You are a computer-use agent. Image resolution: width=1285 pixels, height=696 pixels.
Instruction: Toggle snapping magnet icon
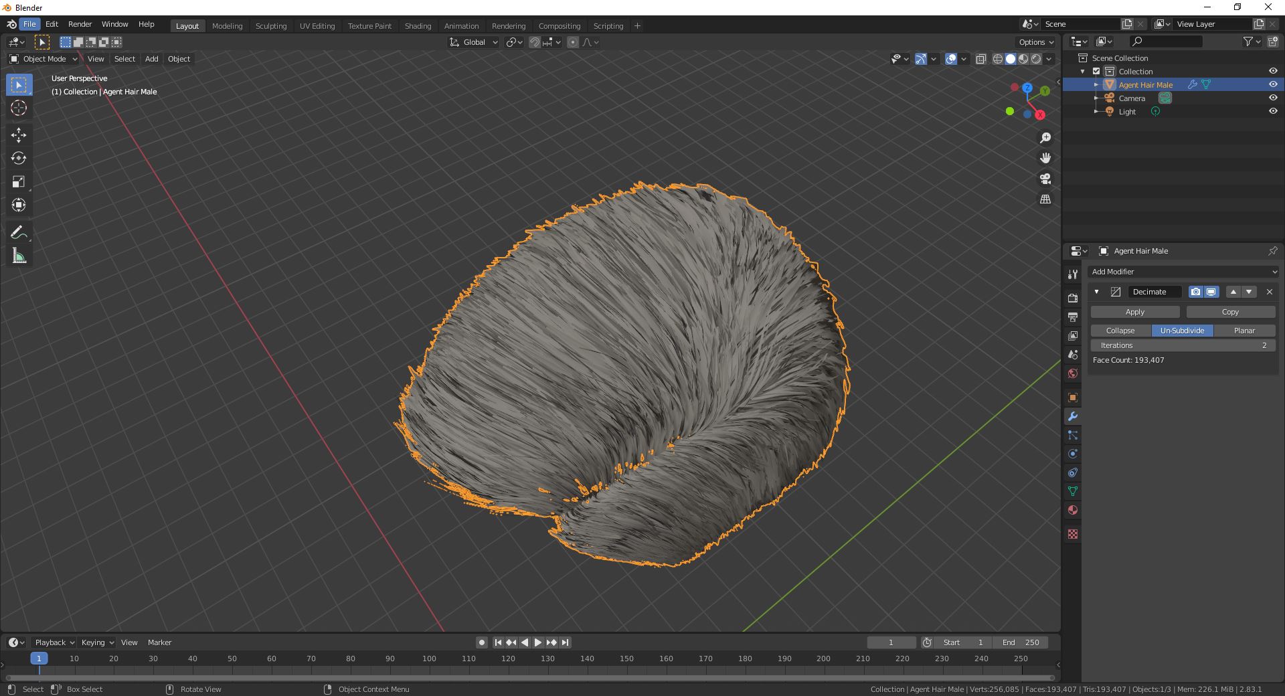point(535,42)
